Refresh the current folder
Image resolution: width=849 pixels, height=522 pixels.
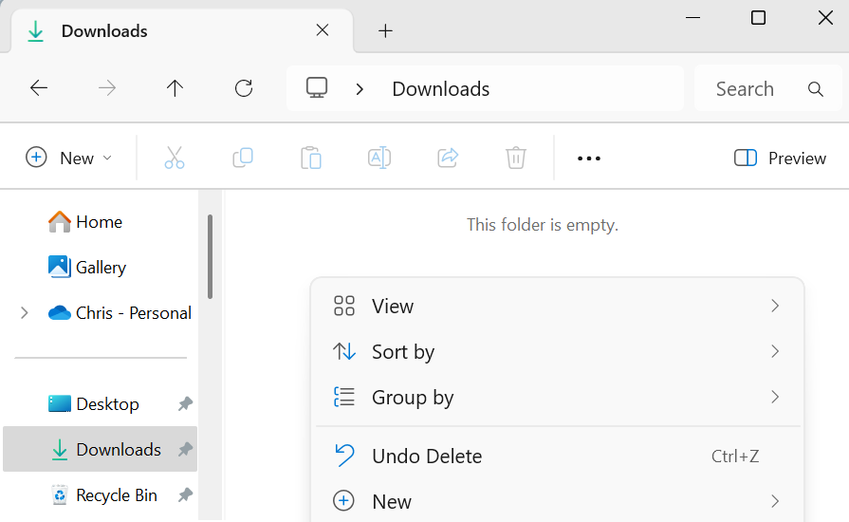(244, 88)
